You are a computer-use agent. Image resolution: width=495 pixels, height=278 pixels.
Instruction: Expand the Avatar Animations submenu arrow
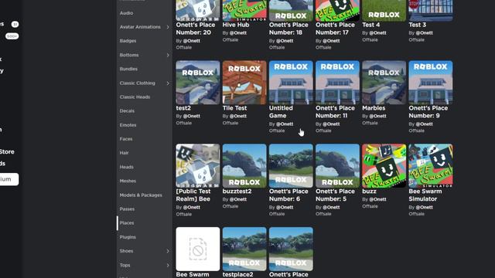[168, 27]
